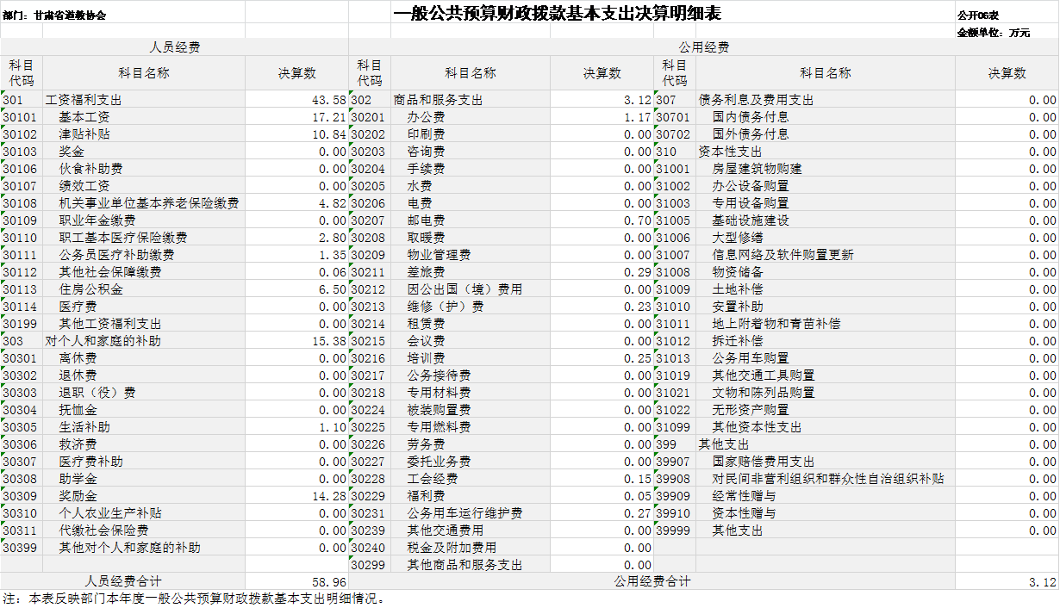Viewport: 1060px width, 608px height.
Task: Select the 0.27 value cell
Action: (602, 513)
